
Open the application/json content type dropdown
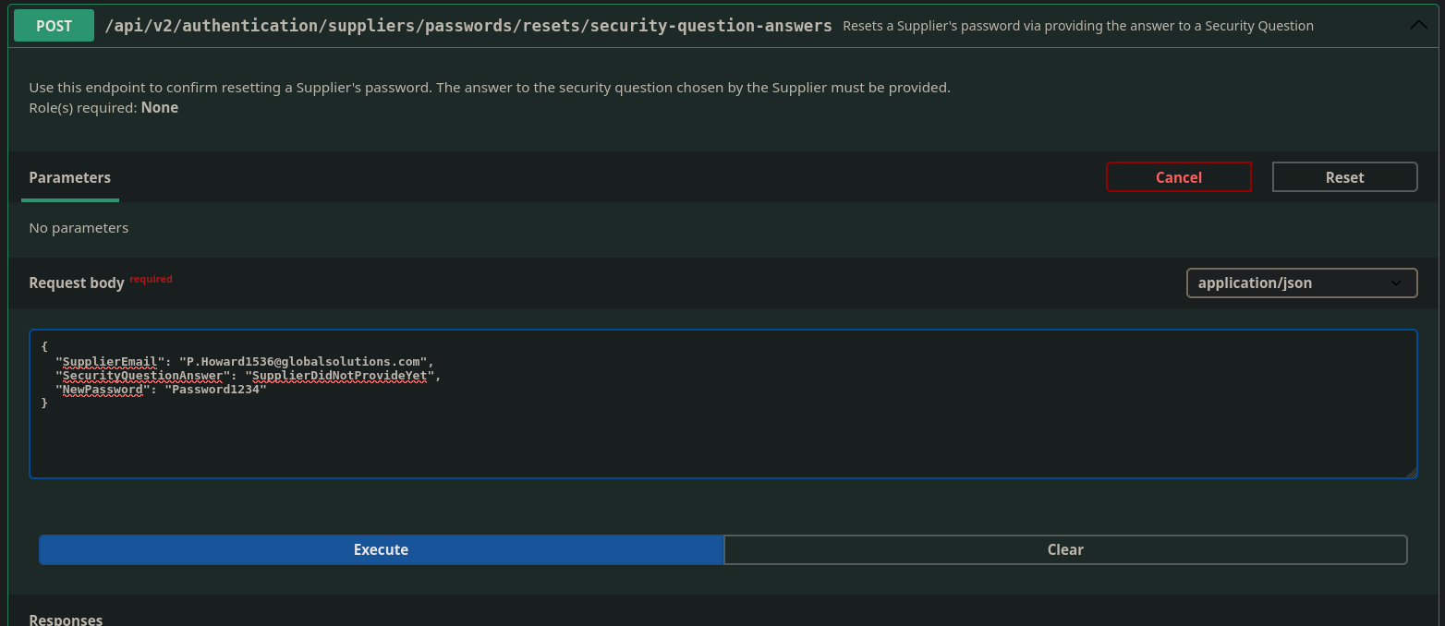tap(1301, 283)
